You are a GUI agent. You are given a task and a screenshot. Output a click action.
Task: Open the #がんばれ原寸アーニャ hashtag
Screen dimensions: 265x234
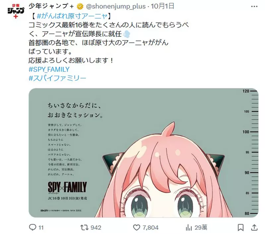pos(72,16)
